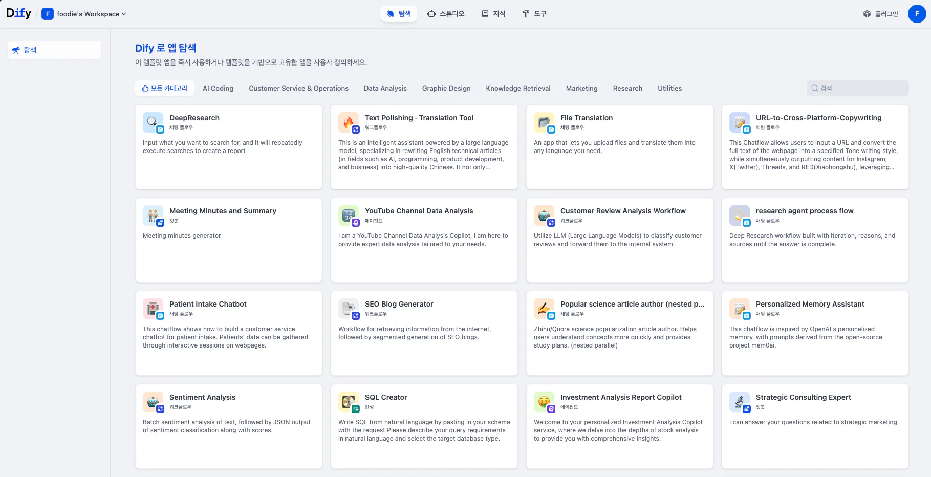
Task: Open the SQL Creator template title
Action: 386,397
